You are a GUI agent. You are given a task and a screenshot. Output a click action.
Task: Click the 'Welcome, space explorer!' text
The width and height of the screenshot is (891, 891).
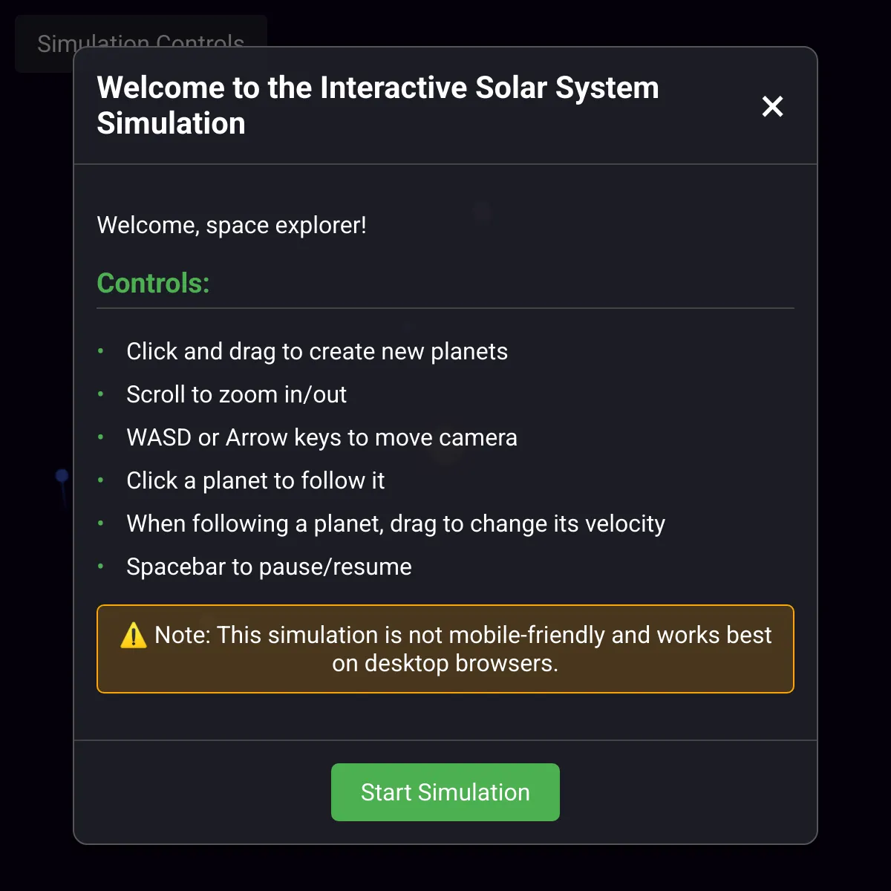[x=232, y=225]
